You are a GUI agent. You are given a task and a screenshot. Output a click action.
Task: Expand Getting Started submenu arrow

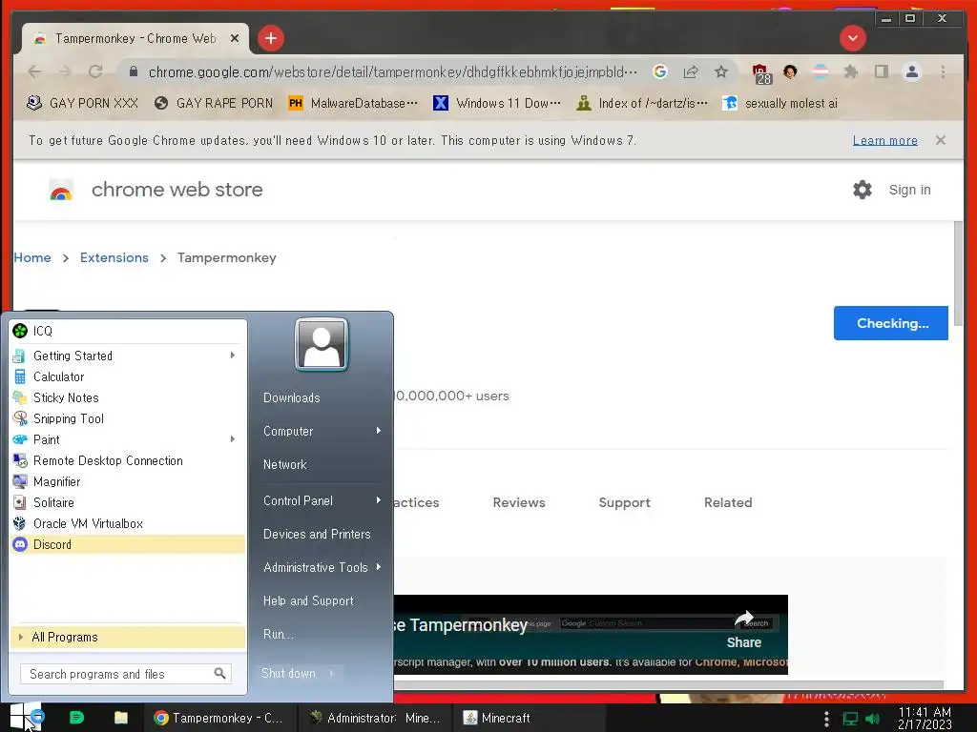tap(233, 355)
